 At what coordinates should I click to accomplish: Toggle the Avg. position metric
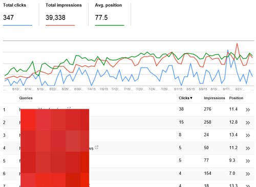110,14
